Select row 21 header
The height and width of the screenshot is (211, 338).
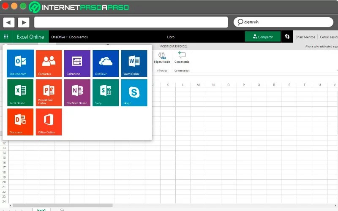[4, 187]
